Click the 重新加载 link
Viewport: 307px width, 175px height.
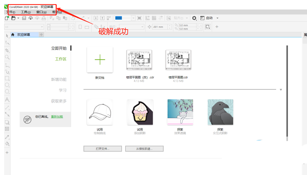click(57, 117)
